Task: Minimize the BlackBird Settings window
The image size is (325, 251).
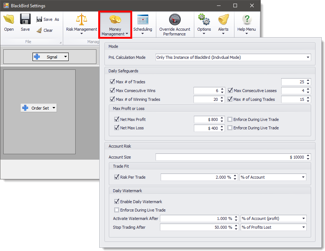Action: point(219,5)
